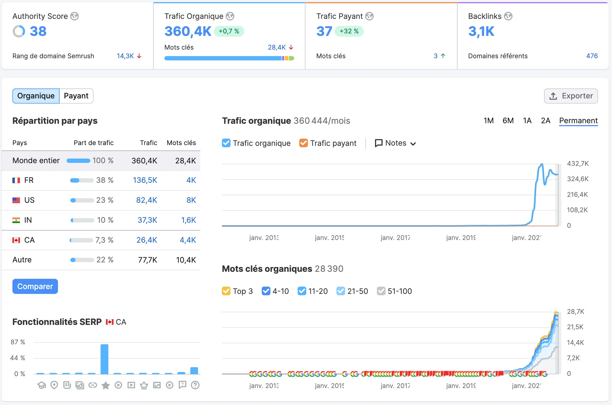Click the link chain SERP feature icon
The image size is (612, 405).
(92, 385)
